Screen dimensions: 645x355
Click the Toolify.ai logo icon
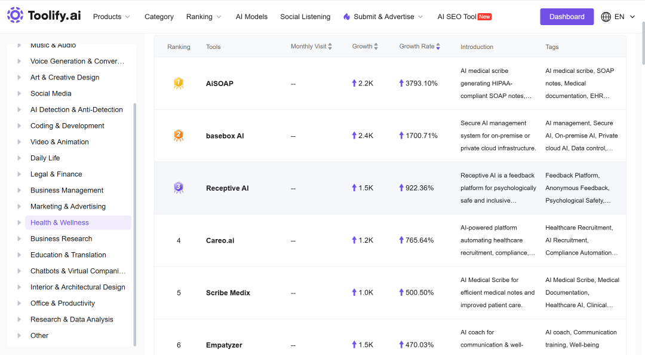click(x=15, y=15)
